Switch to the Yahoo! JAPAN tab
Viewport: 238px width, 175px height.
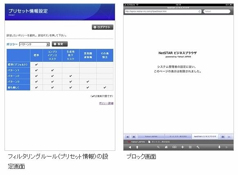151,136
